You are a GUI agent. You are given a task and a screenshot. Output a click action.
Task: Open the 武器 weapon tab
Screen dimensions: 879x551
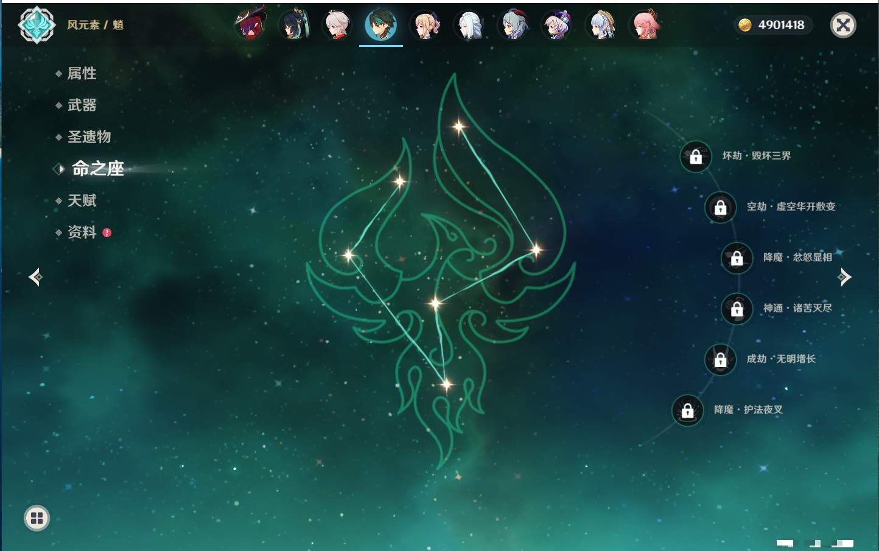point(82,105)
